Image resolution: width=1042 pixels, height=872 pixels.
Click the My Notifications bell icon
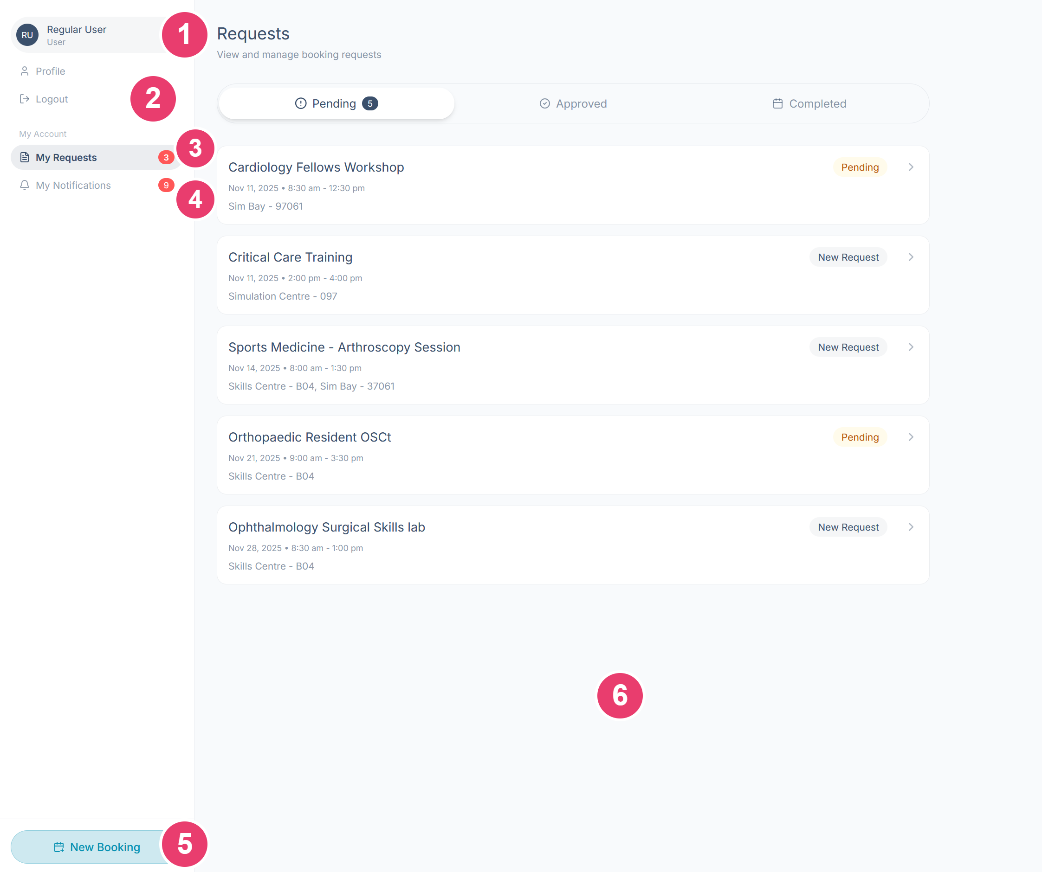[24, 185]
